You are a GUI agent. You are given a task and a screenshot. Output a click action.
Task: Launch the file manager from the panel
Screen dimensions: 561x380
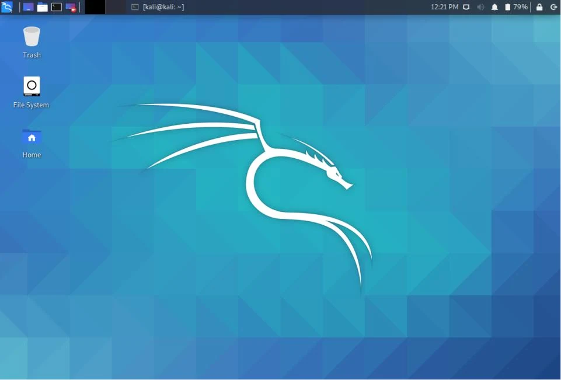coord(43,7)
